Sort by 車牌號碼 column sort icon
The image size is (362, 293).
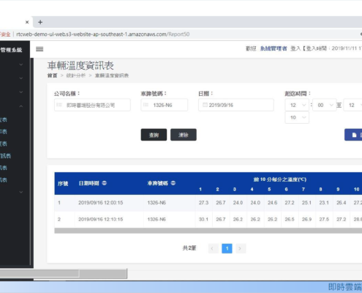pyautogui.click(x=173, y=183)
